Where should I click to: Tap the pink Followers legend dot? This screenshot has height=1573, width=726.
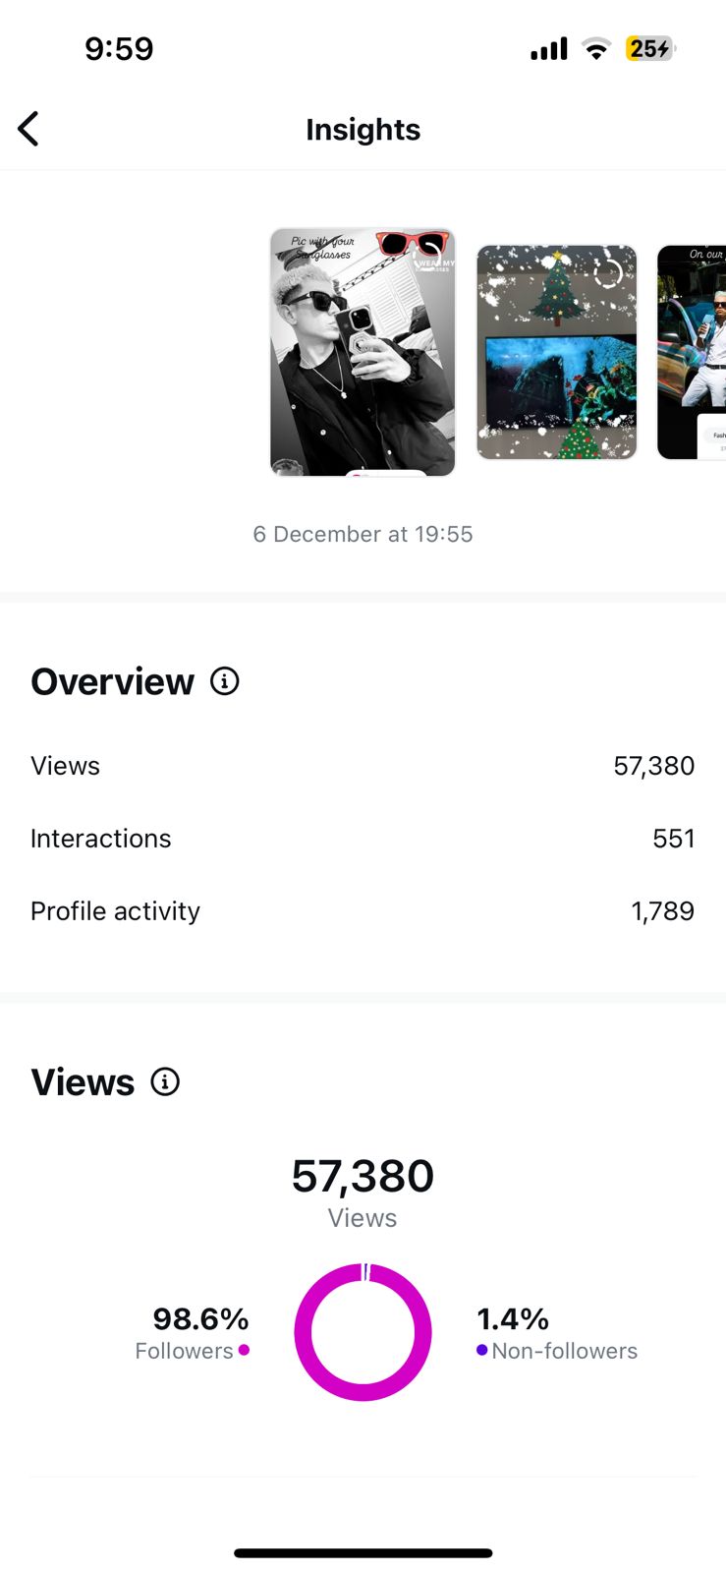click(244, 1350)
